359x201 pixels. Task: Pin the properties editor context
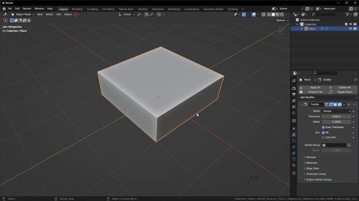point(355,80)
